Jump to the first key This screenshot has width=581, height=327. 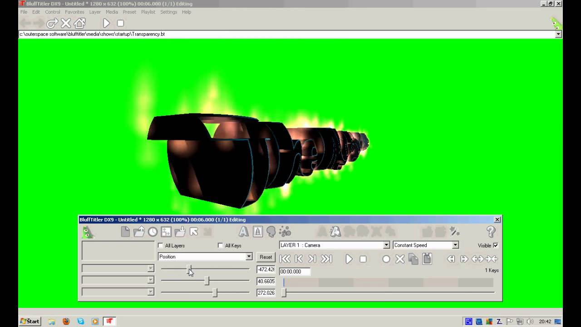285,259
